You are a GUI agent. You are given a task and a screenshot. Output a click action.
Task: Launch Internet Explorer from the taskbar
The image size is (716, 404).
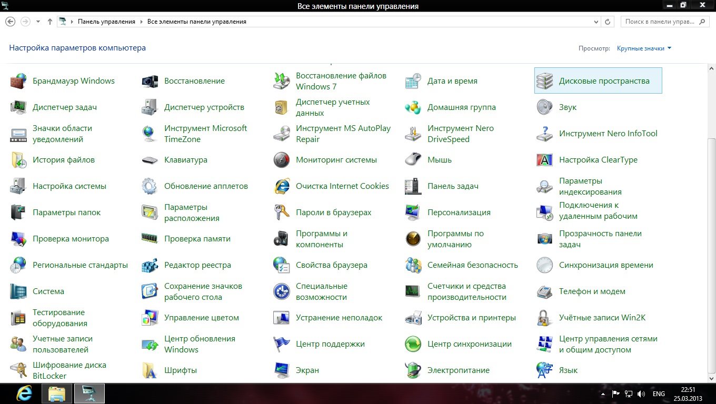pos(24,393)
